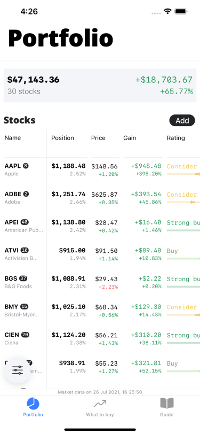Sort stocks by Name column header
The height and width of the screenshot is (434, 200).
point(13,138)
